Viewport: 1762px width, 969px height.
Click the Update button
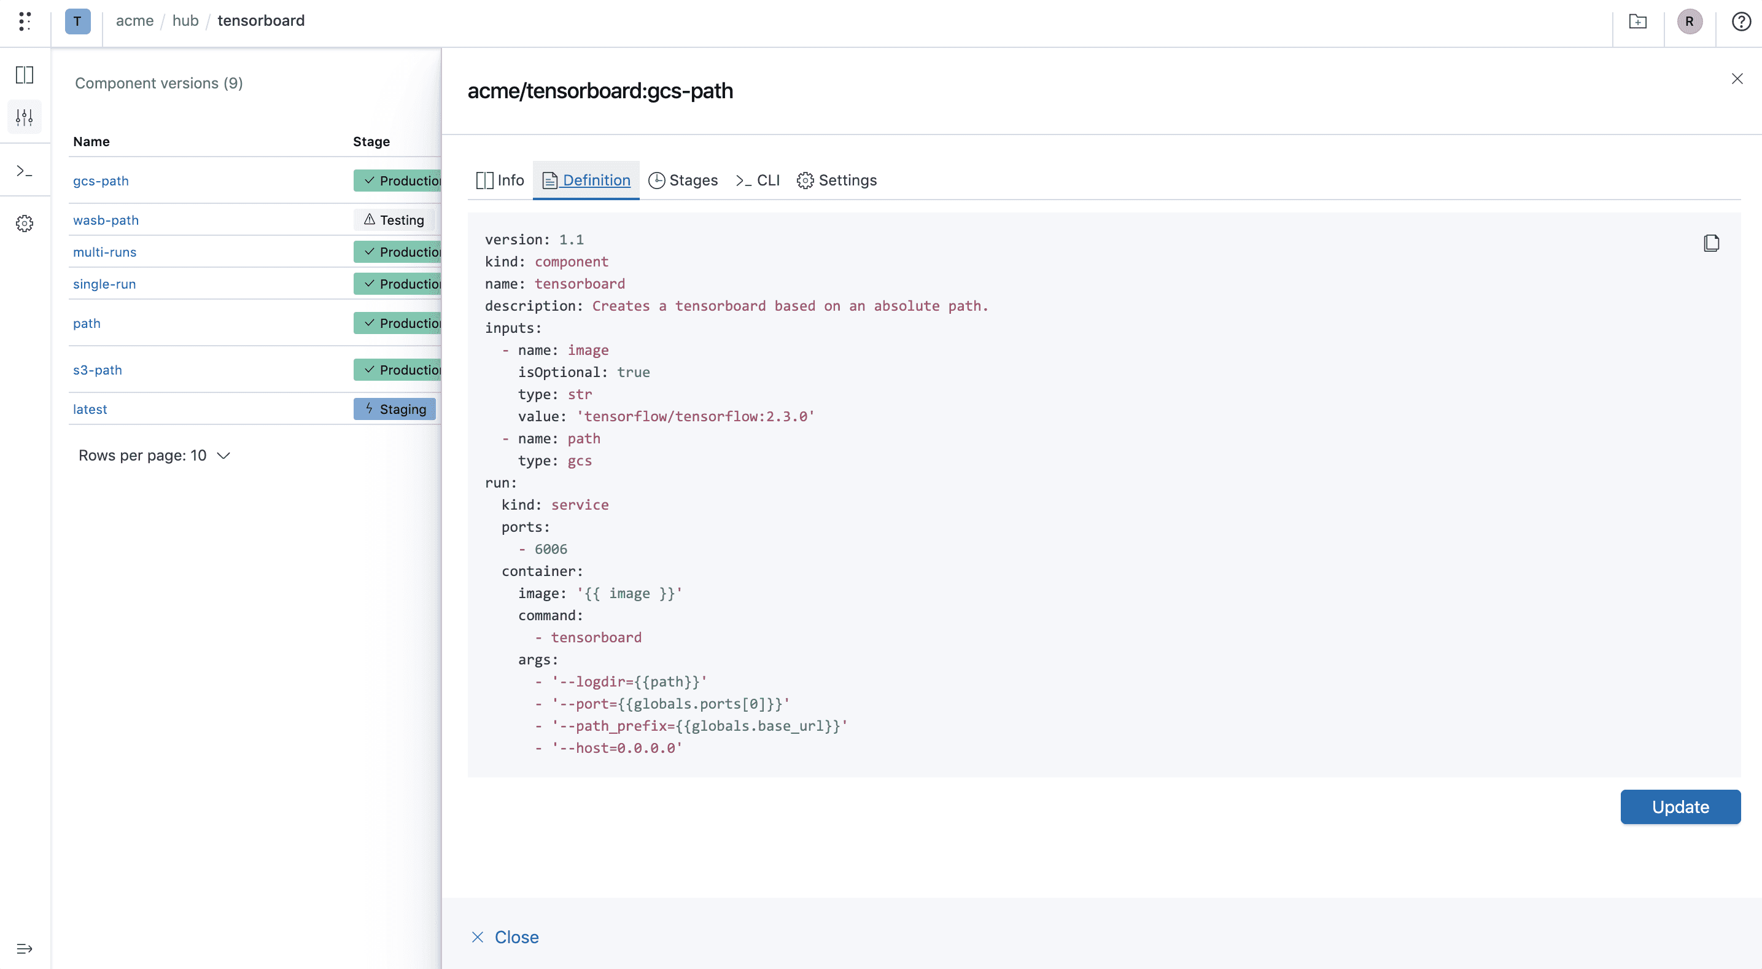(x=1680, y=807)
